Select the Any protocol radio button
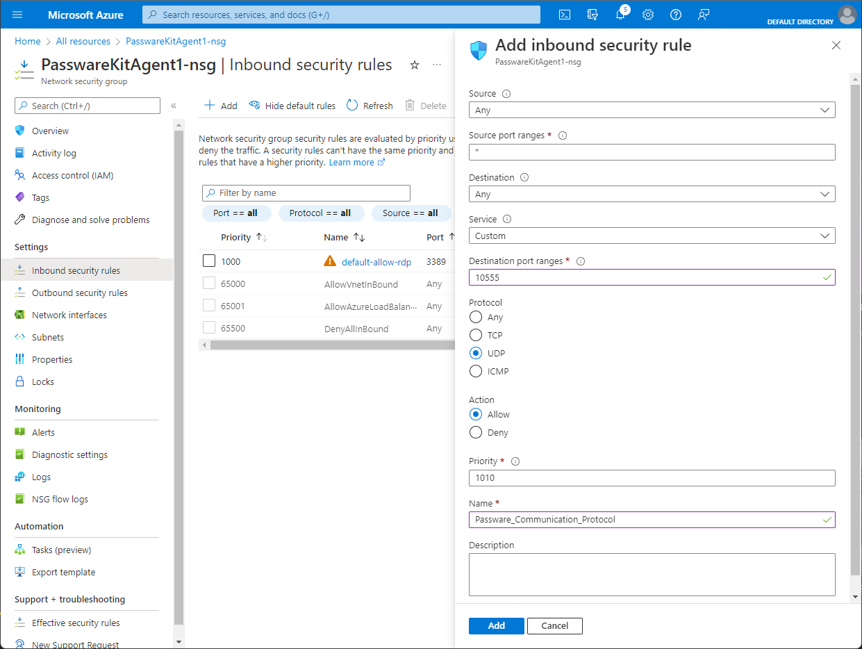The height and width of the screenshot is (649, 862). [476, 317]
